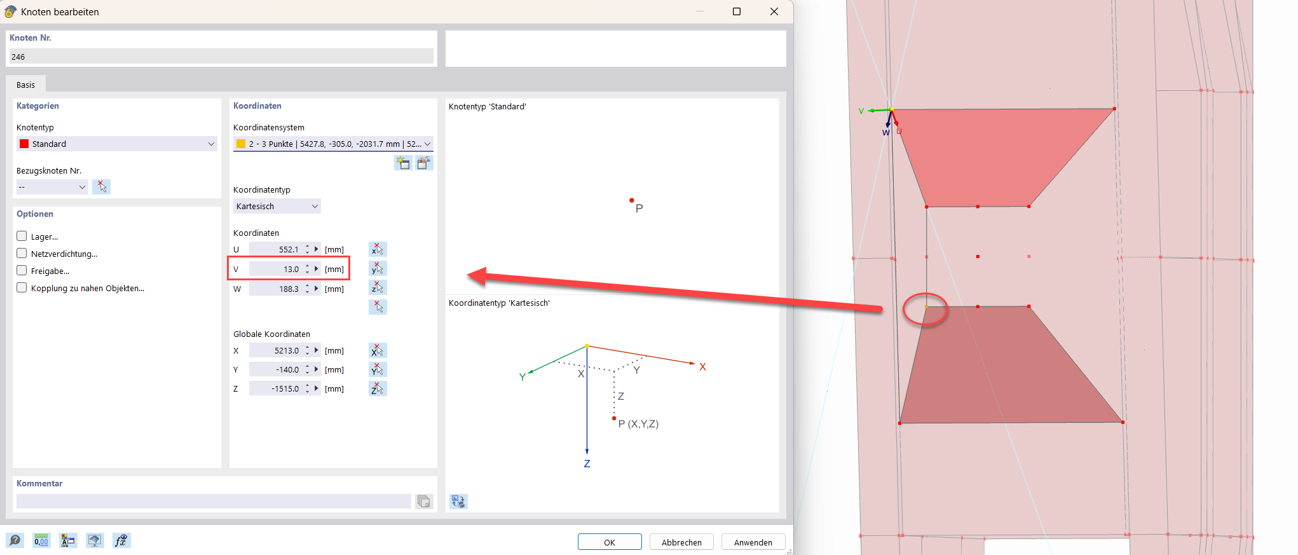This screenshot has width=1298, height=555.
Task: Click the OK button
Action: [x=609, y=542]
